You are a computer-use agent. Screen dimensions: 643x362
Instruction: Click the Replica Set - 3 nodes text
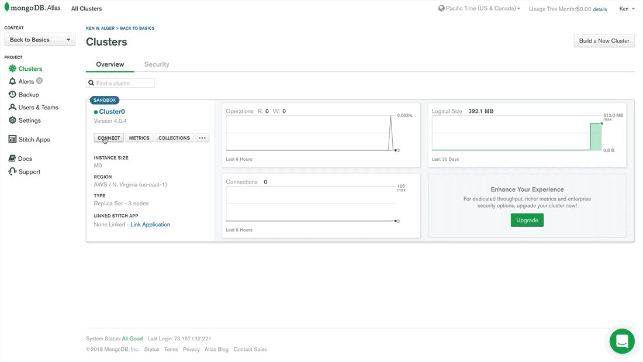click(122, 204)
